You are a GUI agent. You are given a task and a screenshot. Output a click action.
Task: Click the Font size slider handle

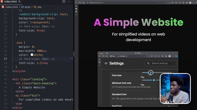(151, 72)
